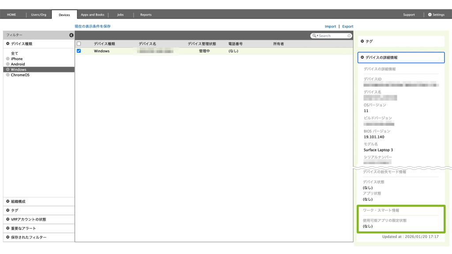Image resolution: width=452 pixels, height=254 pixels.
Task: Uncheck the Windows device row checkbox
Action: pyautogui.click(x=79, y=51)
